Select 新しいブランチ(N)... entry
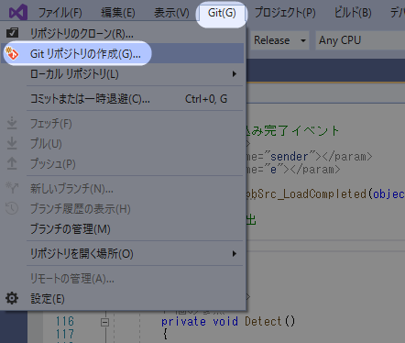Viewport: 405px width, 343px height. coord(122,188)
